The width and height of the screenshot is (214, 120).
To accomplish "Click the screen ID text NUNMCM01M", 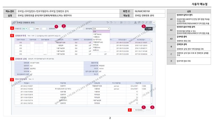I will (142, 11).
